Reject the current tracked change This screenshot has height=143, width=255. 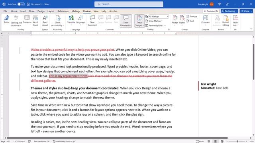coord(182,19)
